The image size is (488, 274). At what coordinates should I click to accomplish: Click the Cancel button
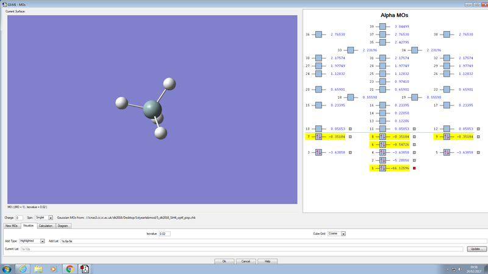246,261
